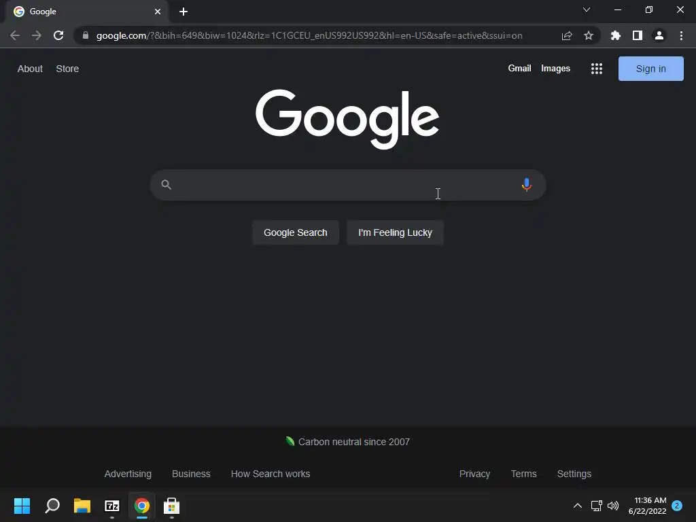Start voice search with the microphone icon

(527, 185)
